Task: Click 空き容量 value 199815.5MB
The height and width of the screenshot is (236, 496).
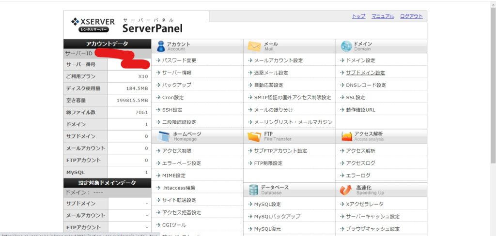Action: click(x=132, y=101)
